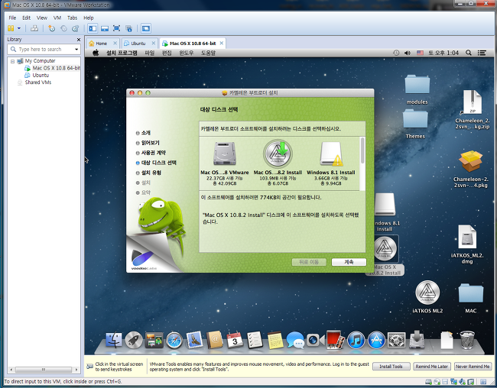Viewport: 497px width, 388px height.
Task: Toggle the library sidebar visibility
Action: (93, 28)
